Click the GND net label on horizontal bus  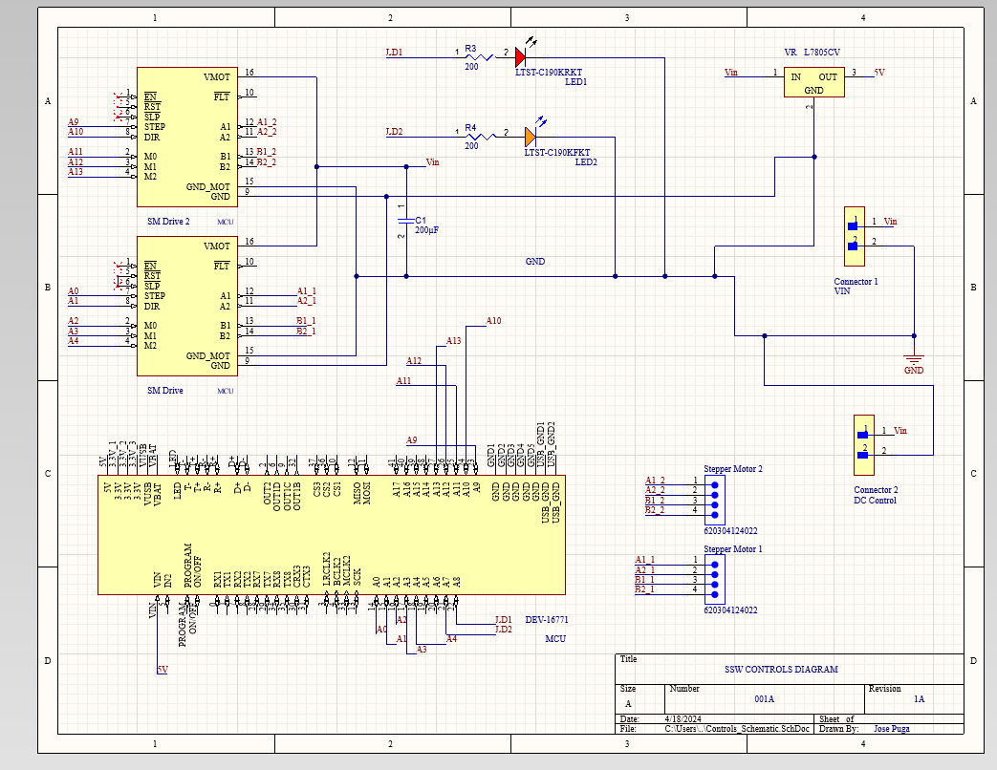(x=534, y=261)
